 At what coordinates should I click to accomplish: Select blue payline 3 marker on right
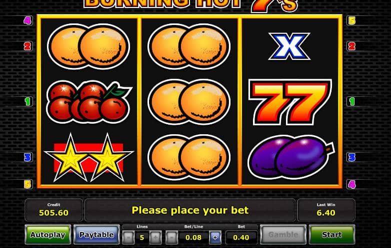[351, 157]
